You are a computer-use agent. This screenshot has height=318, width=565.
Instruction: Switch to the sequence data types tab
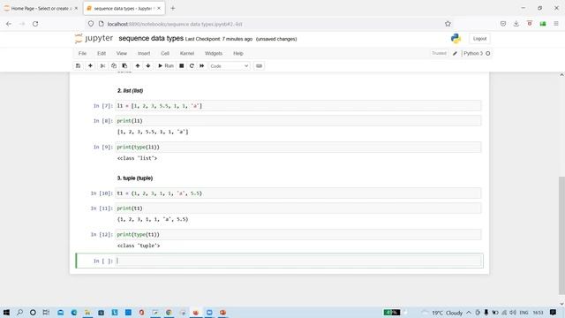point(124,8)
